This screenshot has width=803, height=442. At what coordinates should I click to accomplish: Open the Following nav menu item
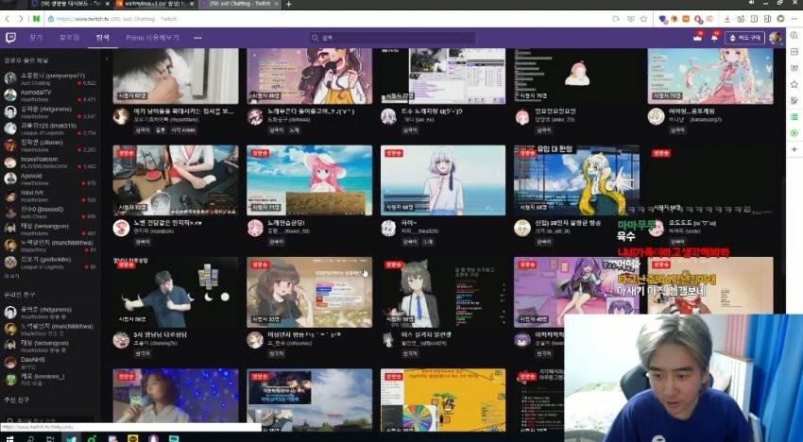(69, 38)
